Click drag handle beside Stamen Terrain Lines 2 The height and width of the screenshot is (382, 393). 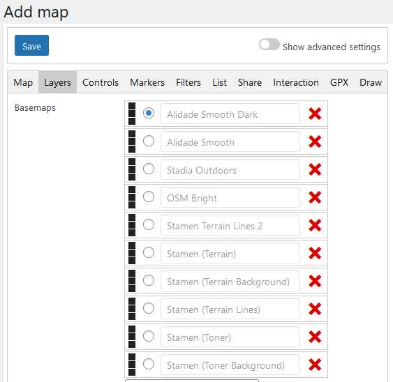pos(132,225)
